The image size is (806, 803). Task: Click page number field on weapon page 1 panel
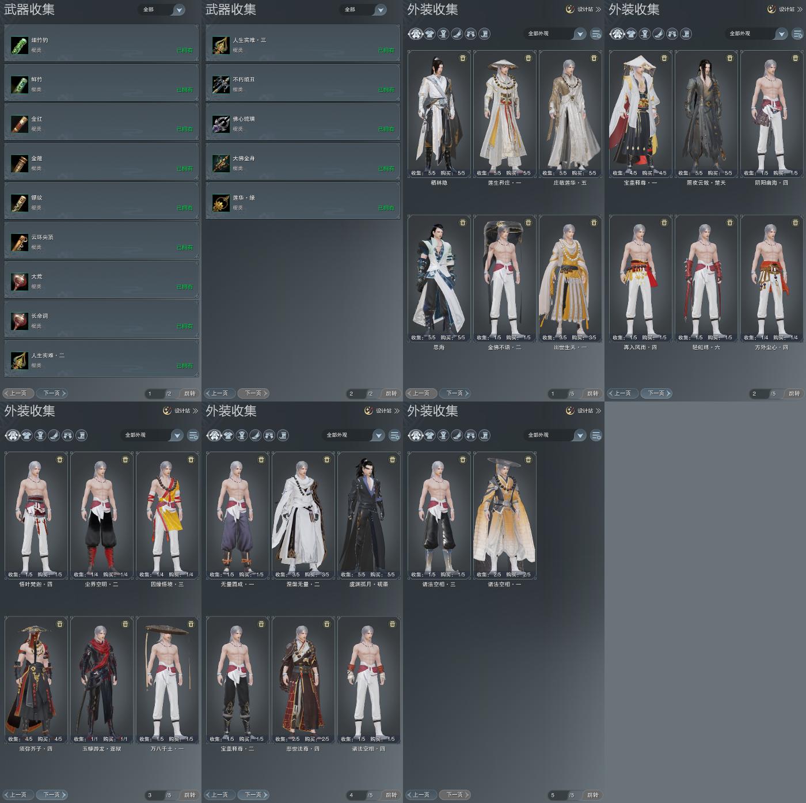pos(154,394)
